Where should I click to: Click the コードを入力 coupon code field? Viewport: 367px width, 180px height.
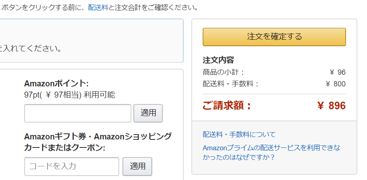click(x=72, y=166)
